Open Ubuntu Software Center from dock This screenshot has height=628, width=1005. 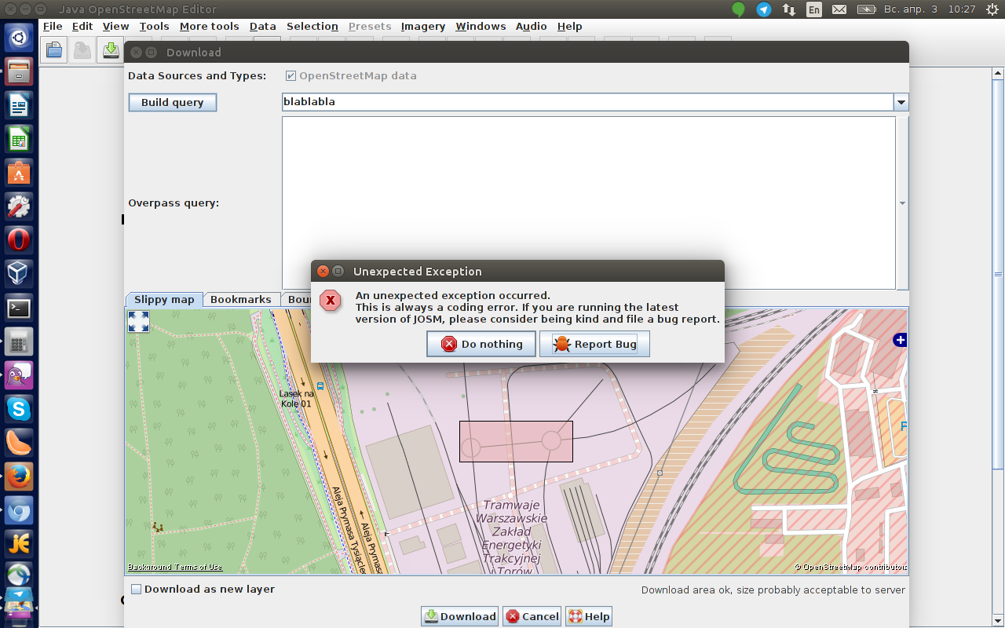pos(19,172)
